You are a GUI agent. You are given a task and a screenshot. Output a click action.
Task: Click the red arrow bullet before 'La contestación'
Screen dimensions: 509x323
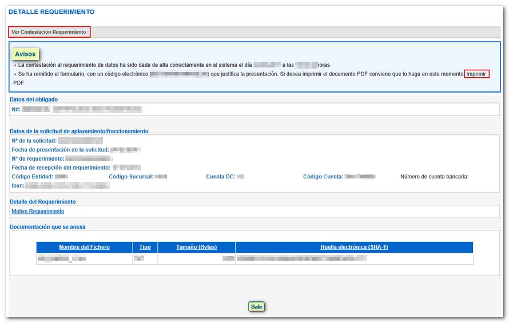(x=15, y=66)
